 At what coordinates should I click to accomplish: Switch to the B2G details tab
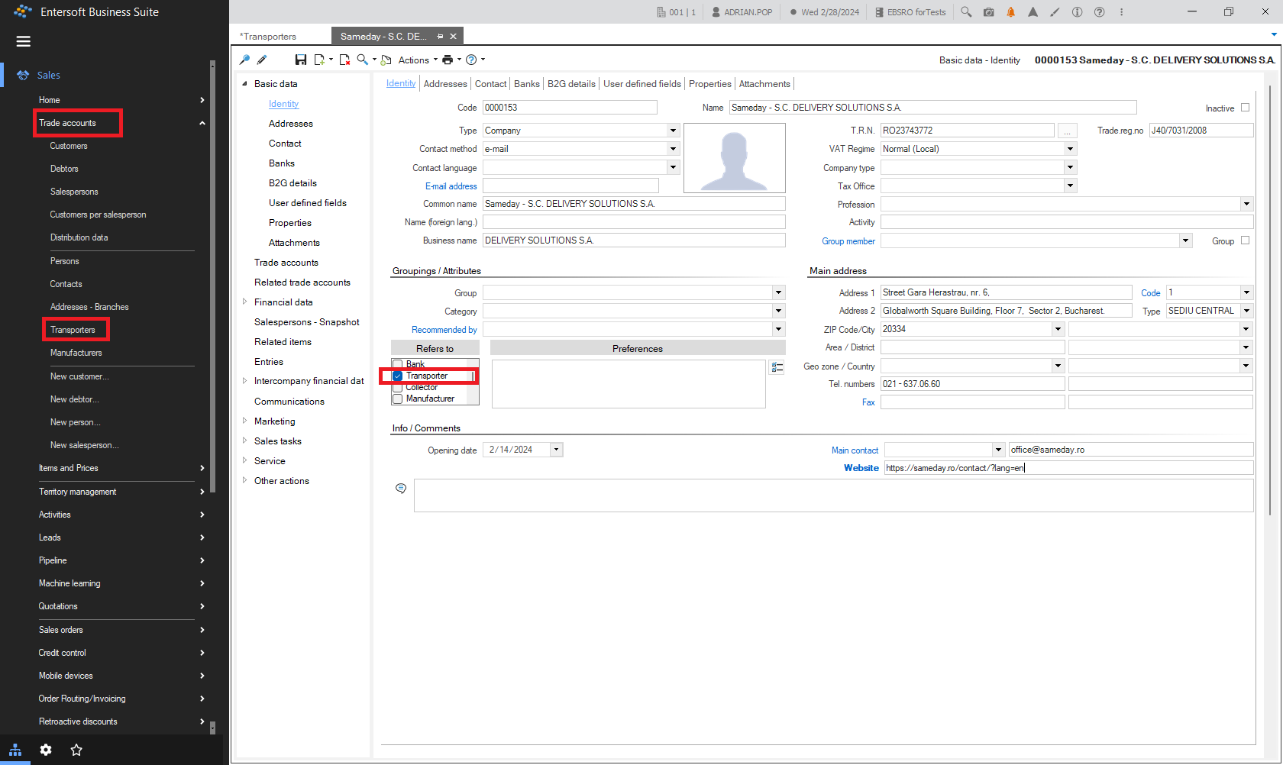571,84
